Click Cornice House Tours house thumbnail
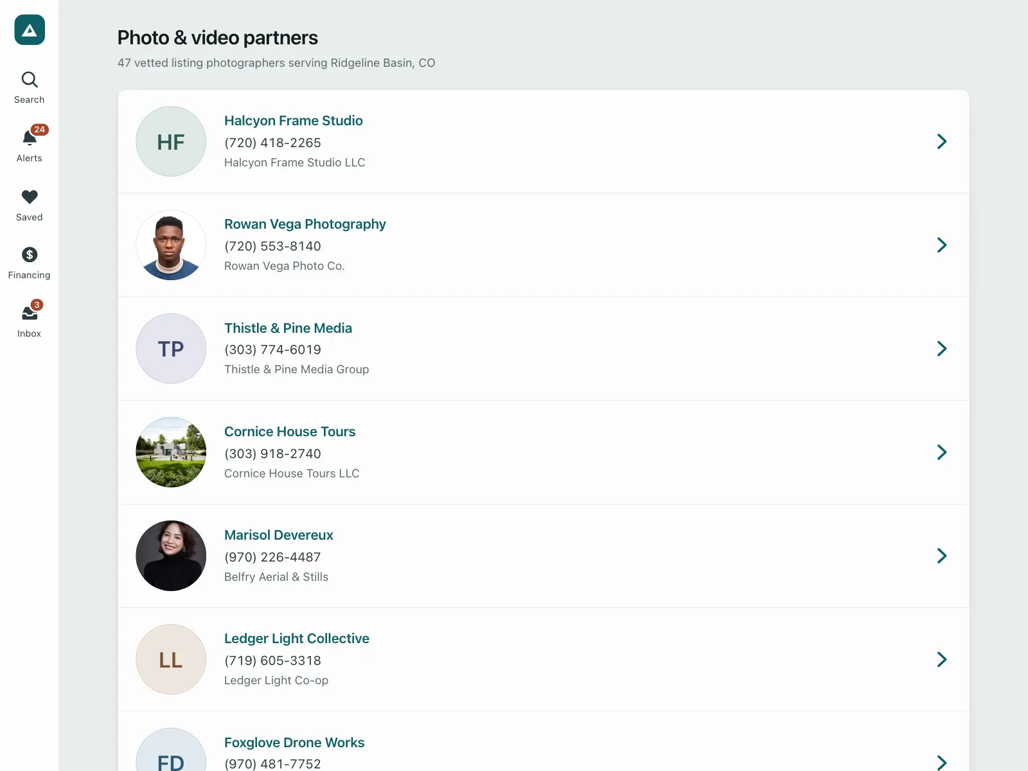The height and width of the screenshot is (771, 1028). 171,452
